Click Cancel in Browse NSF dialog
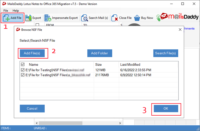This screenshot has height=131, width=200. [32, 109]
